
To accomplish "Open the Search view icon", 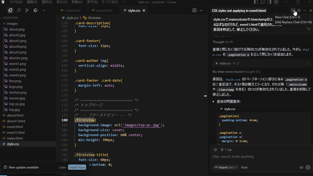I will (x=19, y=10).
